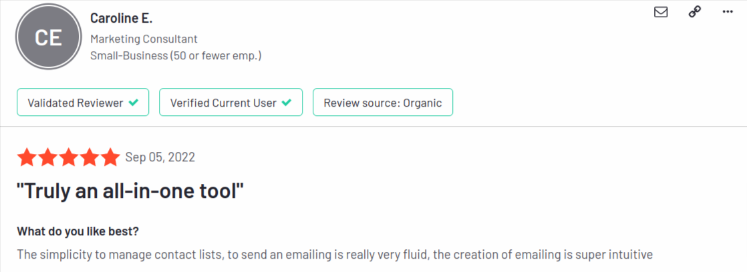Open the "Truly an all-in-one tool" review title

[x=130, y=191]
